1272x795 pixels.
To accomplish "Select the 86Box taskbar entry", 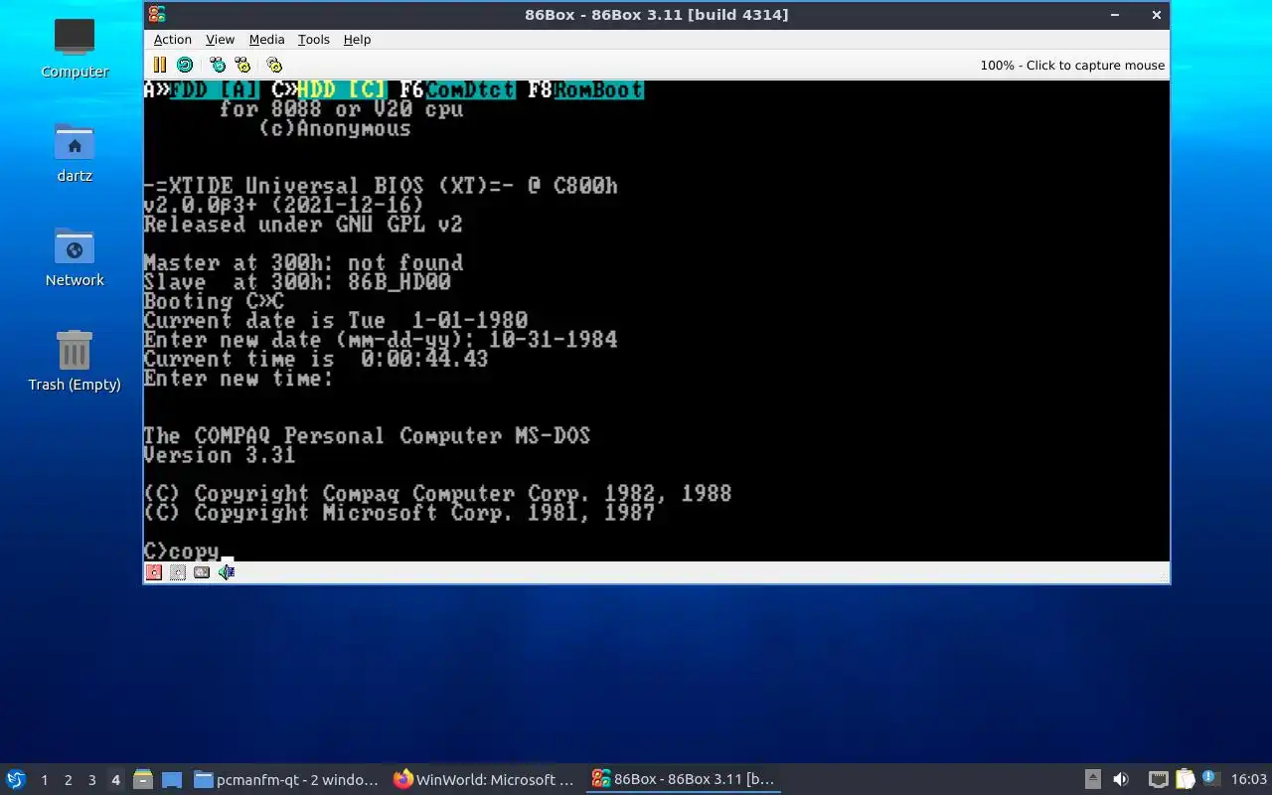I will pyautogui.click(x=683, y=780).
